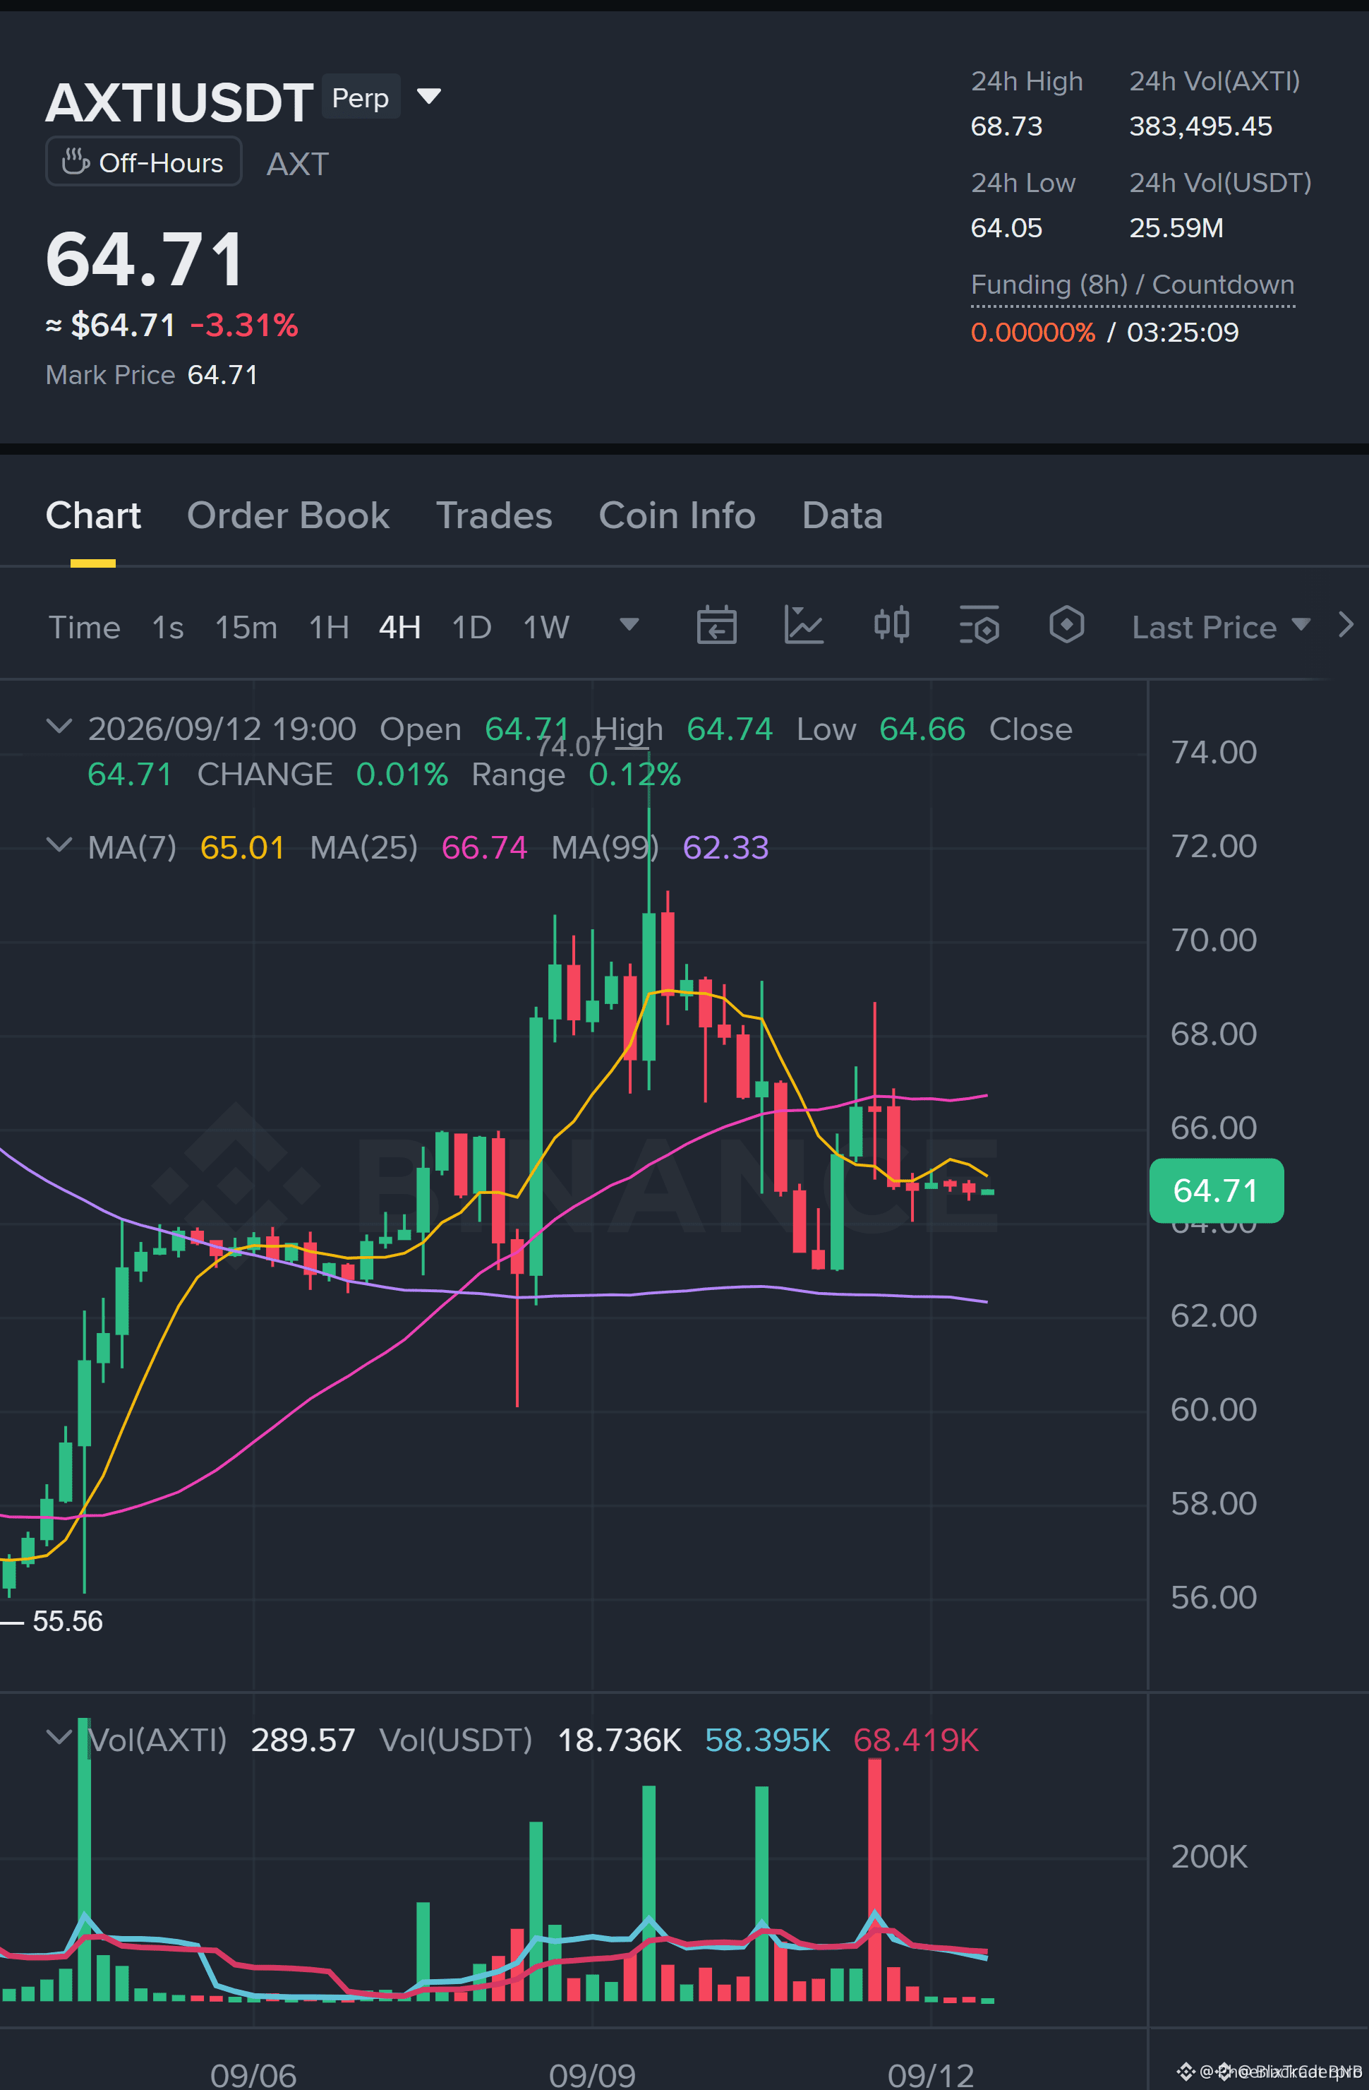Viewport: 1369px width, 2090px height.
Task: Switch to the Order Book tab
Action: pyautogui.click(x=288, y=515)
